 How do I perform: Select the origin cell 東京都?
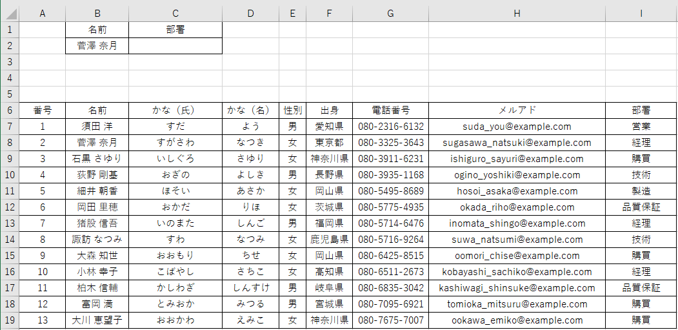[x=330, y=143]
